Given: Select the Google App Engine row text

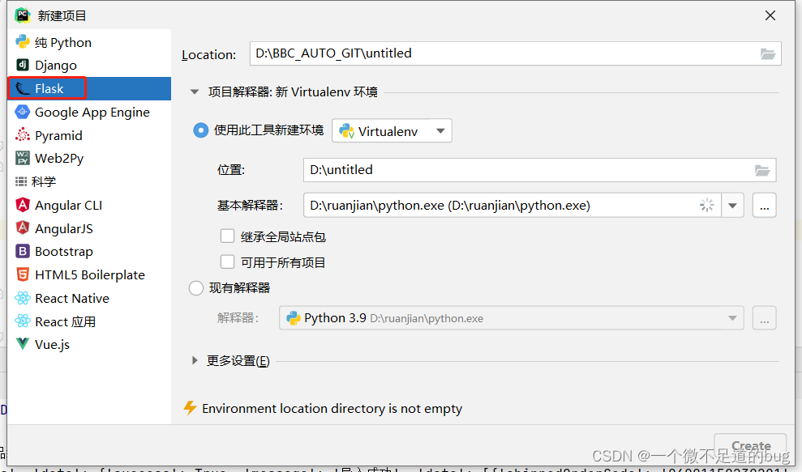Looking at the screenshot, I should coord(92,113).
